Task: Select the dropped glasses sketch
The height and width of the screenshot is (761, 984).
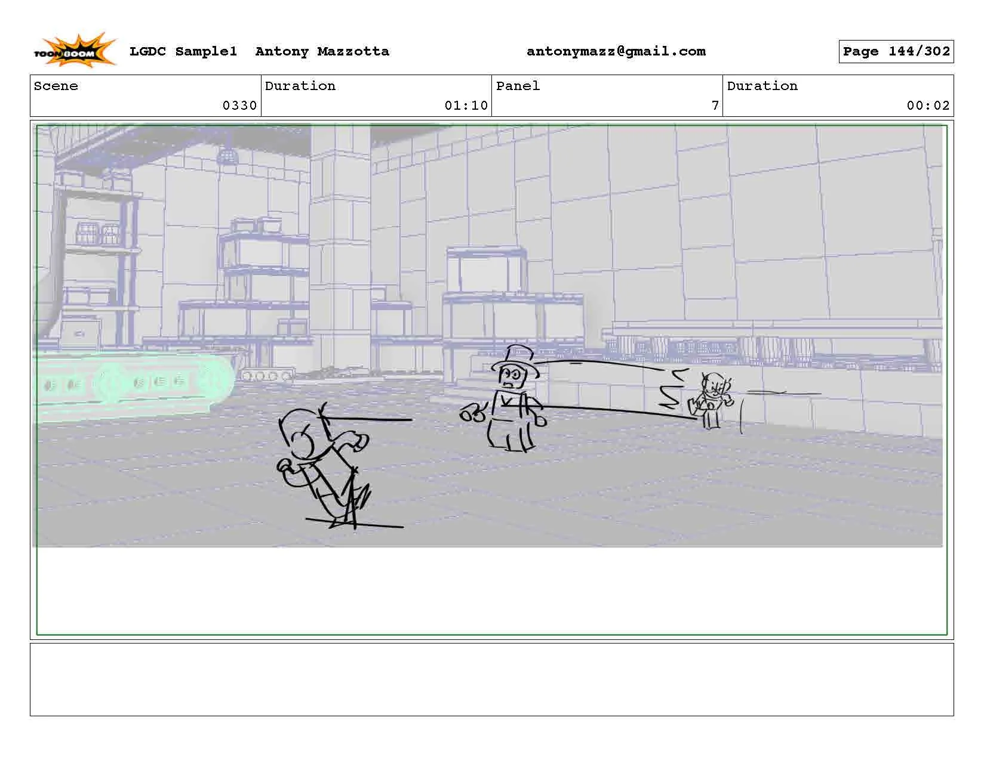Action: [472, 412]
